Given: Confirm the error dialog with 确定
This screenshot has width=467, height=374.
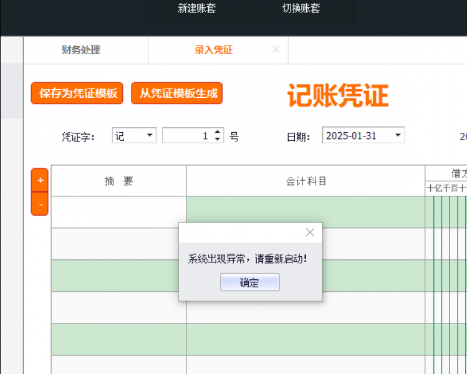Looking at the screenshot, I should tap(249, 282).
